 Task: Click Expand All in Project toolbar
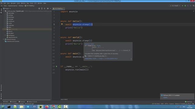click(x=42, y=8)
